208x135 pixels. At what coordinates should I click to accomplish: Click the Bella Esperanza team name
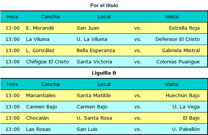pyautogui.click(x=96, y=51)
